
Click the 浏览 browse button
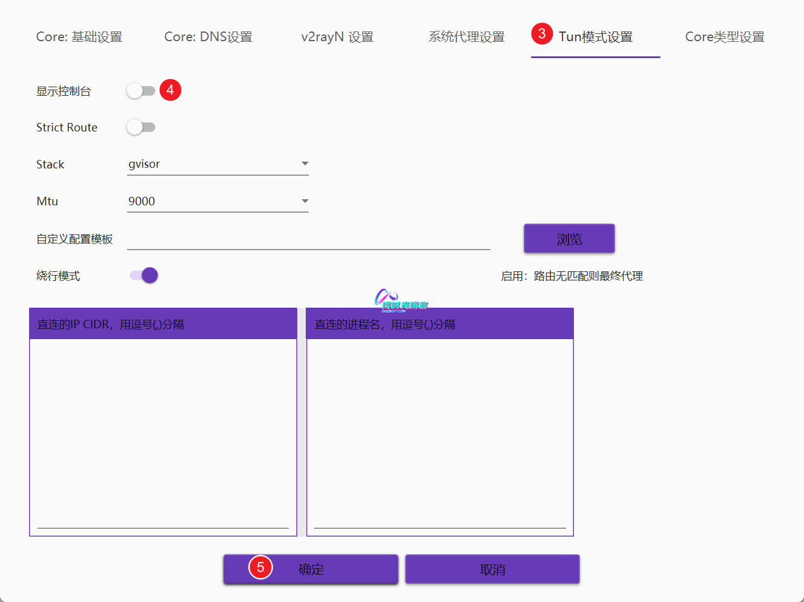coord(569,239)
